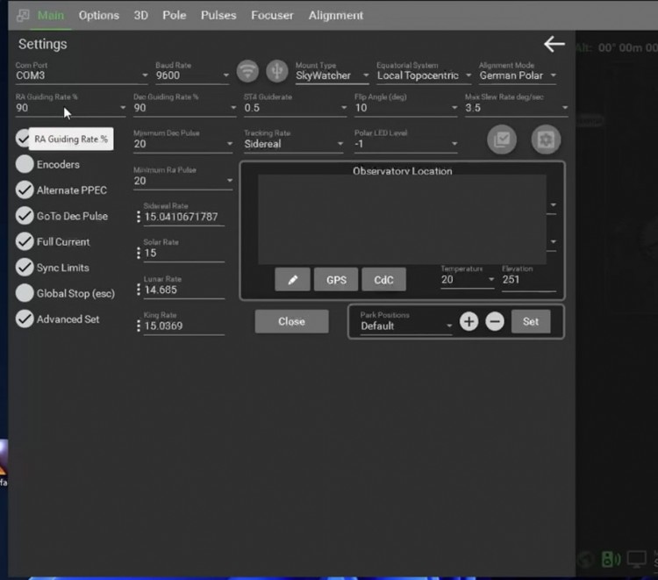Switch to the Pulses tab
Screen dimensions: 658x580
tap(218, 15)
